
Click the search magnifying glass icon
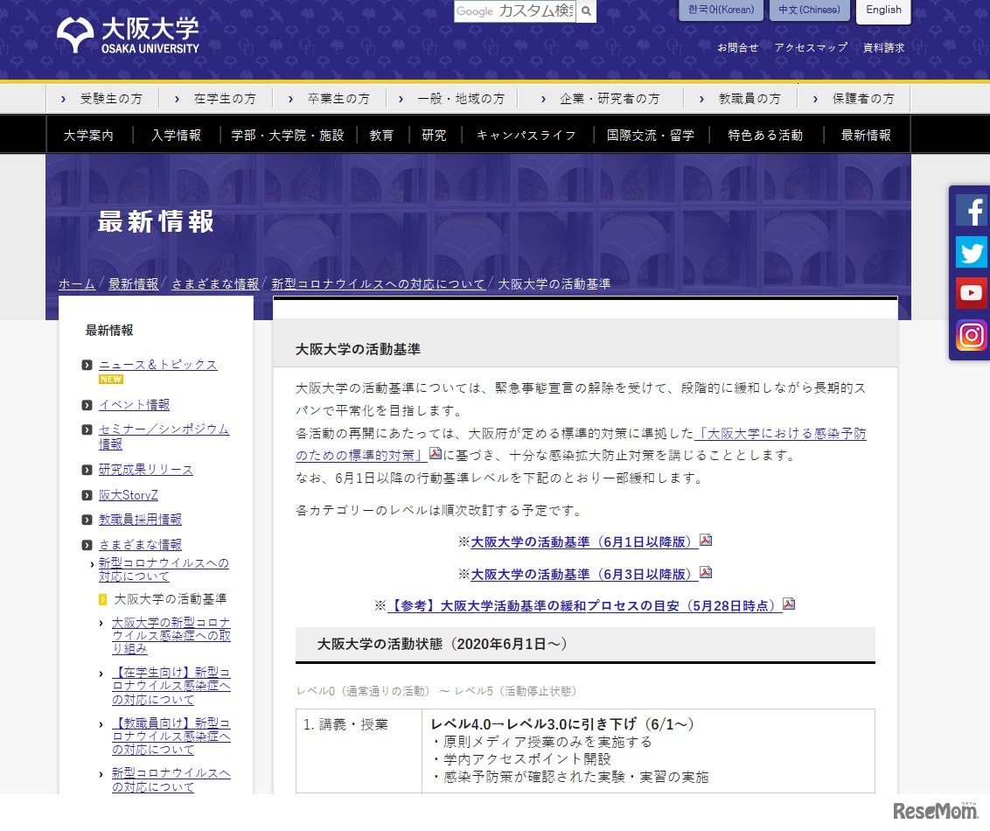tap(586, 12)
